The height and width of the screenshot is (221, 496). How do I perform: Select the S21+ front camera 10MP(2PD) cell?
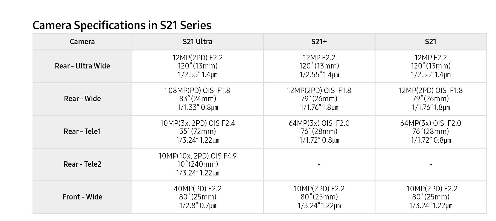(319, 197)
